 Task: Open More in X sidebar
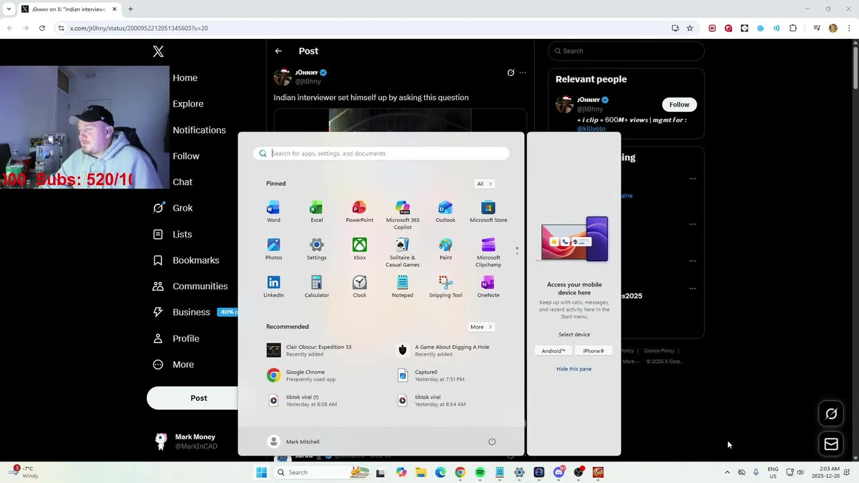[174, 365]
